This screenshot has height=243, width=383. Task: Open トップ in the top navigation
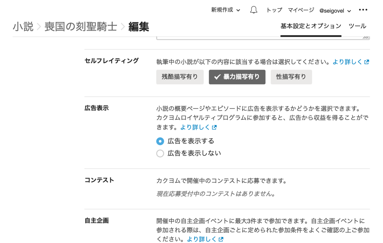point(274,10)
